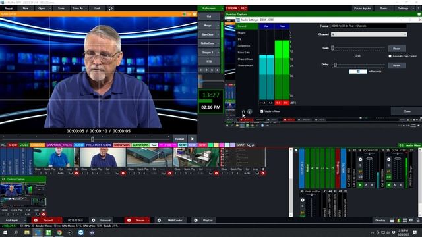The width and height of the screenshot is (422, 237).
Task: Expand the Add Input dropdown arrow
Action: click(25, 220)
